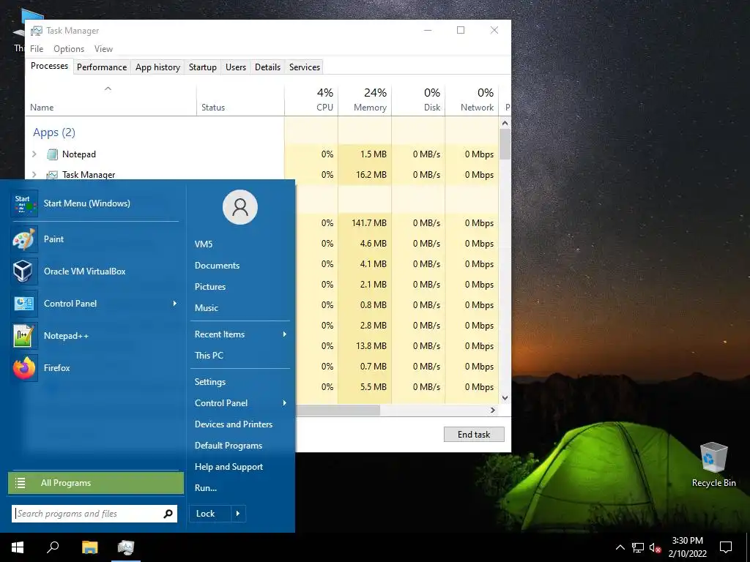Sort by the CPU column header

(x=311, y=100)
